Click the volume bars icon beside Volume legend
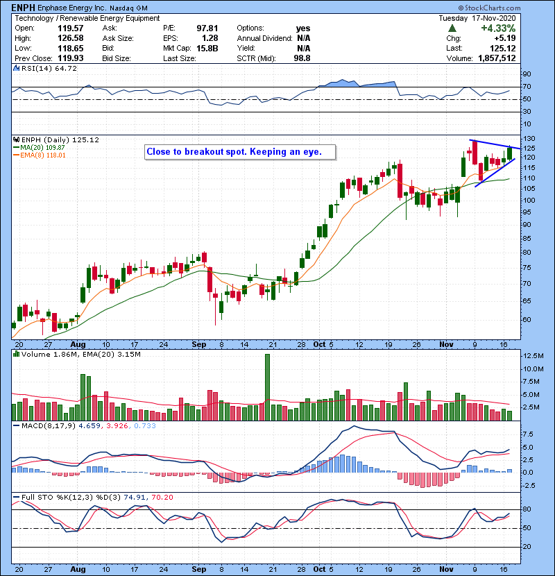Image resolution: width=555 pixels, height=576 pixels. 16,354
